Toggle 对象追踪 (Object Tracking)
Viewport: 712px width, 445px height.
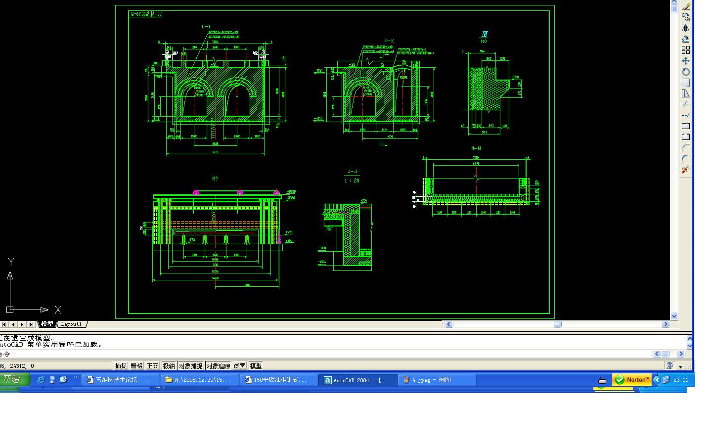218,366
